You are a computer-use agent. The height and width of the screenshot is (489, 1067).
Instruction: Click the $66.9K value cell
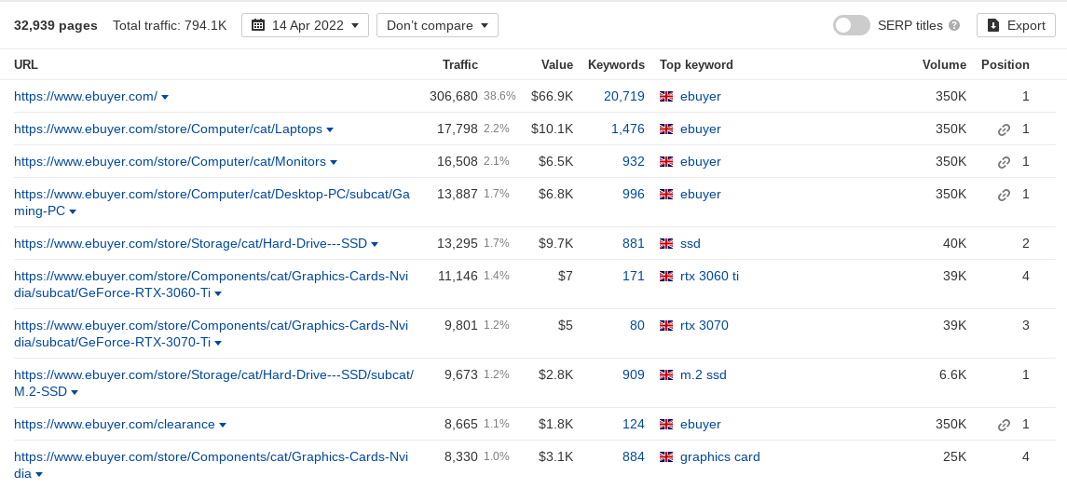tap(552, 97)
